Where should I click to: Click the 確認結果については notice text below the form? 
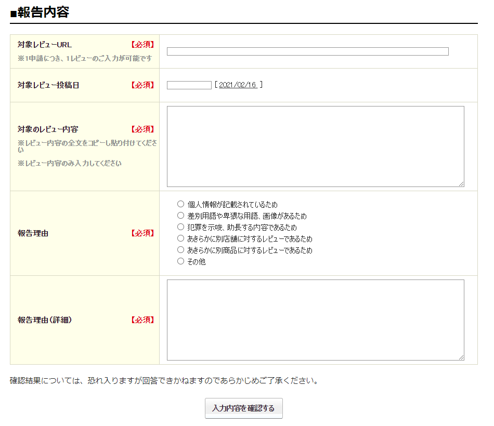click(164, 381)
